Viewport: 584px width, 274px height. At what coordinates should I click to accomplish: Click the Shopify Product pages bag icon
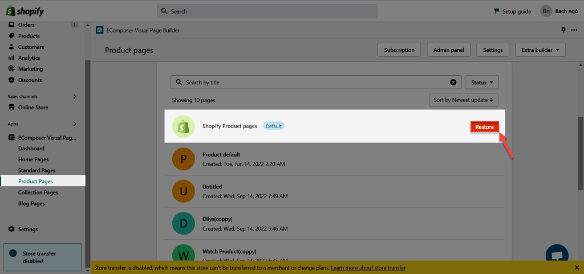pos(183,126)
